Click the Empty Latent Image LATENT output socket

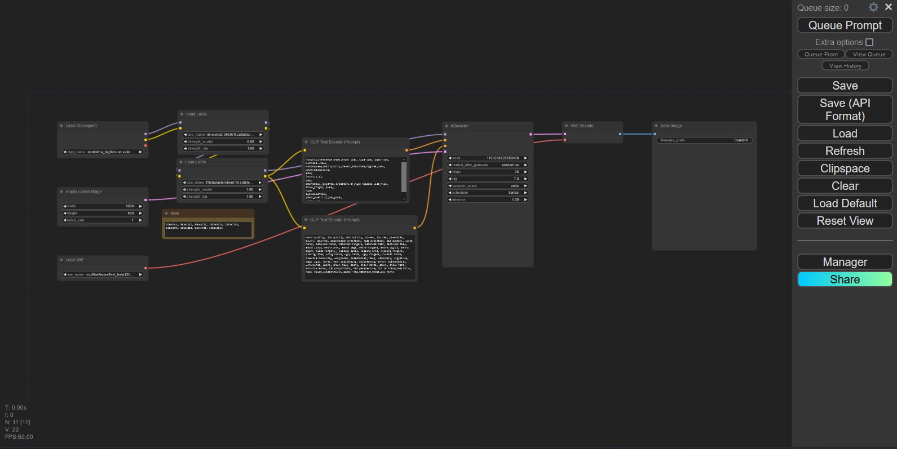[x=145, y=200]
